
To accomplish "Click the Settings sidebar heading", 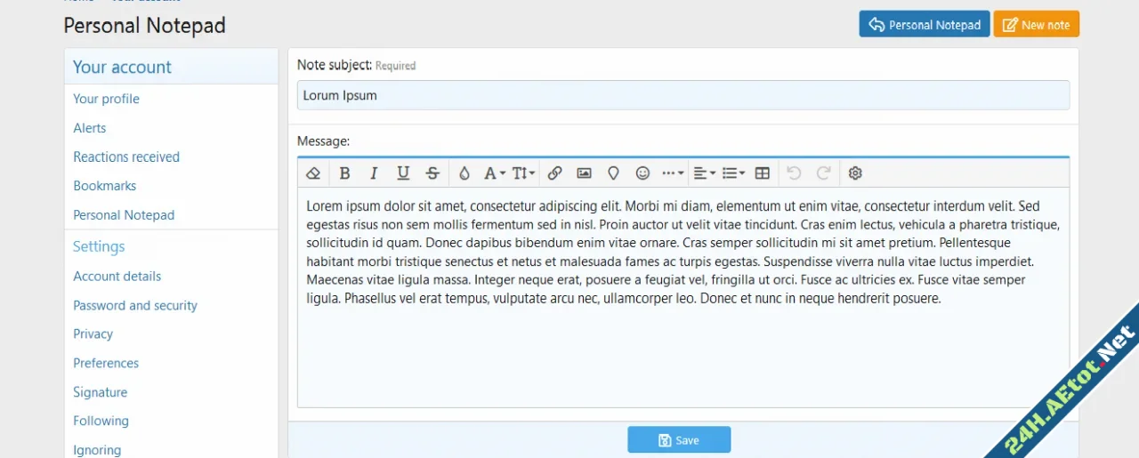I will [x=99, y=246].
